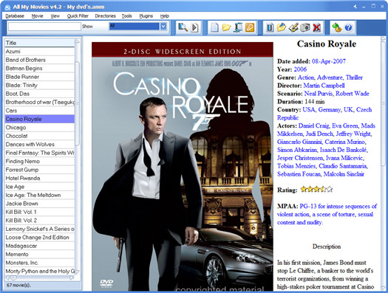Select Band of Brothers in the list

[40, 60]
